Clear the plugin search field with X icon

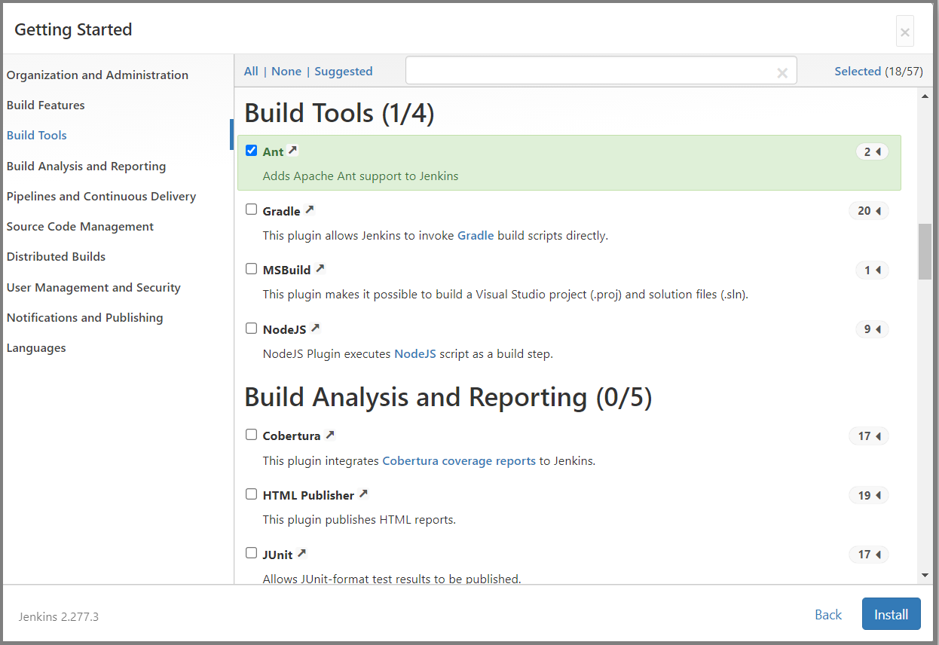tap(782, 72)
